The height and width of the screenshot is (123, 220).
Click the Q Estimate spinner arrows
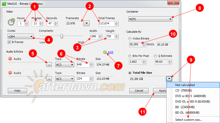pyautogui.click(x=170, y=62)
